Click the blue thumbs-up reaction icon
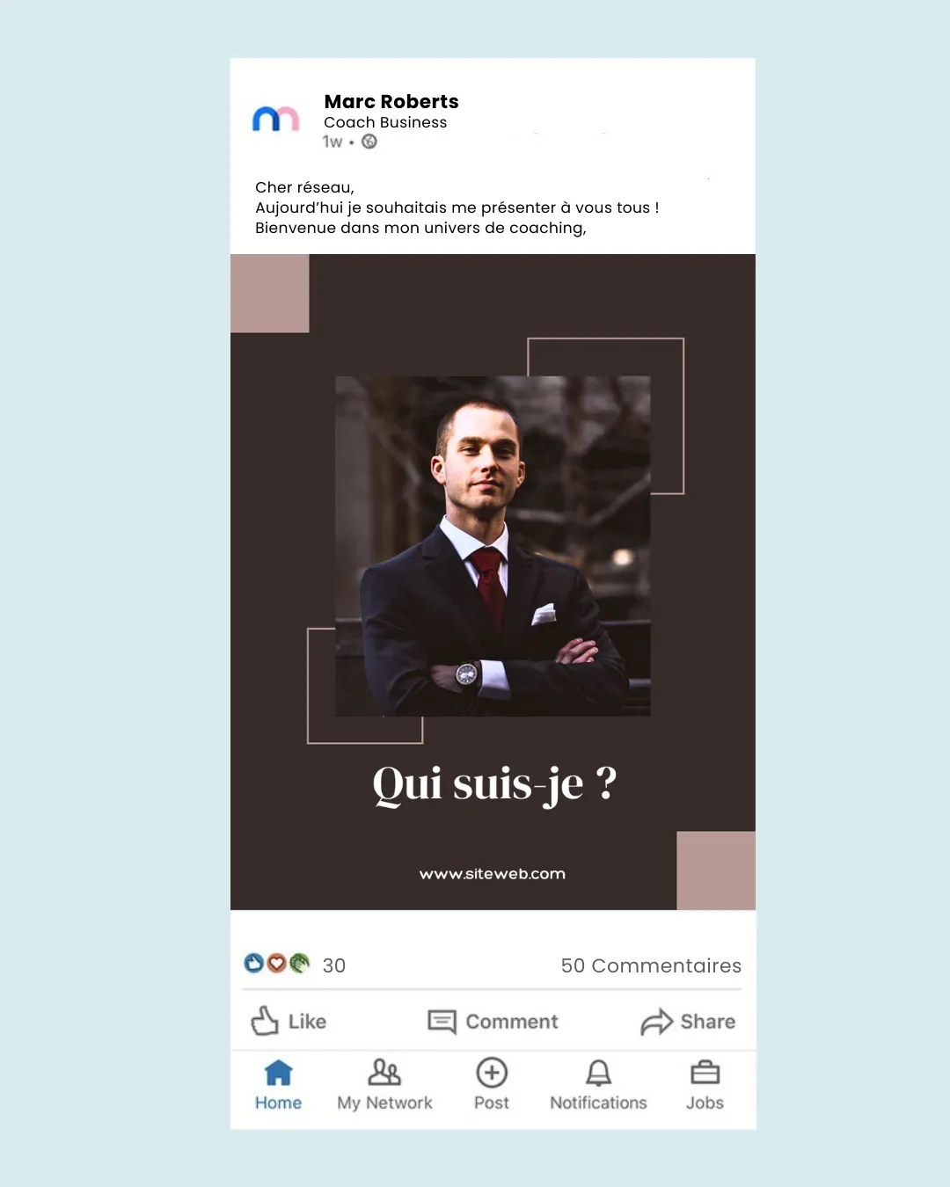The image size is (950, 1187). [x=254, y=964]
